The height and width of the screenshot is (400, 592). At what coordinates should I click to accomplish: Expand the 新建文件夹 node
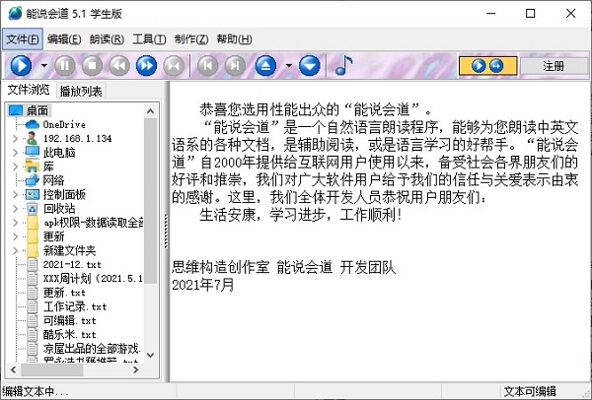pyautogui.click(x=15, y=250)
